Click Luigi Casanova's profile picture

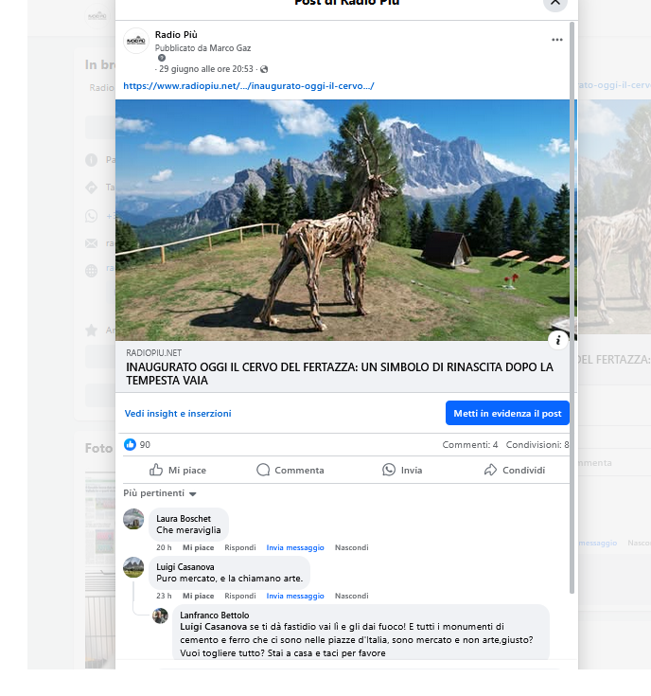[x=133, y=568]
